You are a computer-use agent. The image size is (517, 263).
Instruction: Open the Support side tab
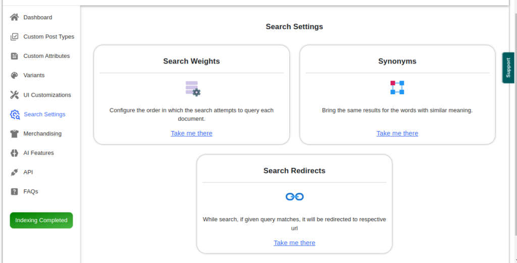[x=508, y=68]
